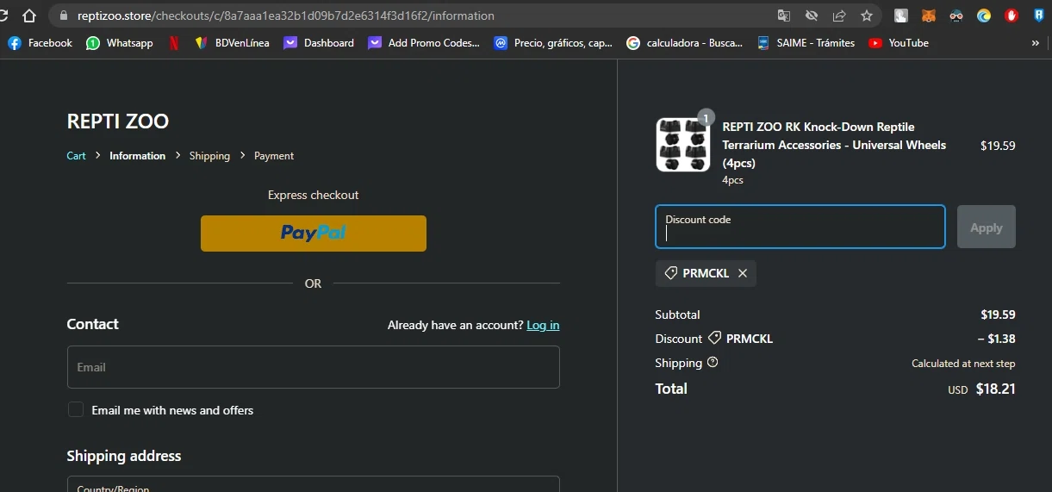Screen dimensions: 1052x492
Task: Select the Payment breadcrumb step
Action: [x=274, y=156]
